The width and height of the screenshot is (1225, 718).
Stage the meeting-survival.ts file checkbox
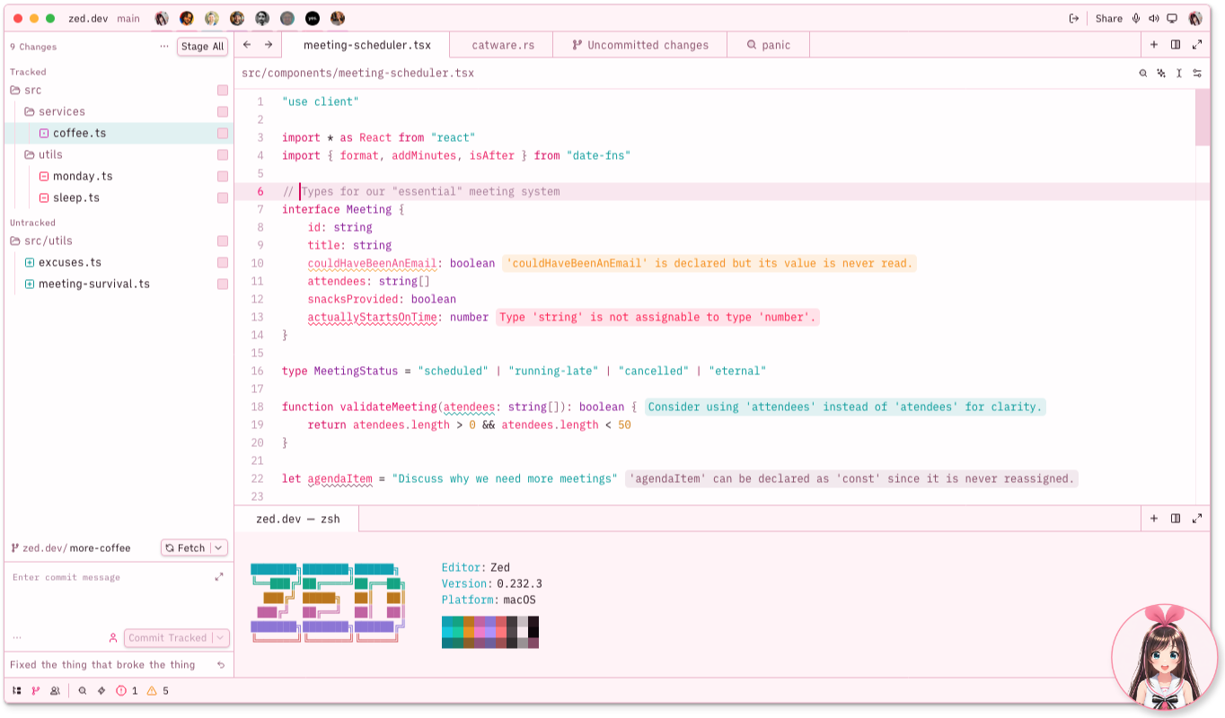pos(223,284)
